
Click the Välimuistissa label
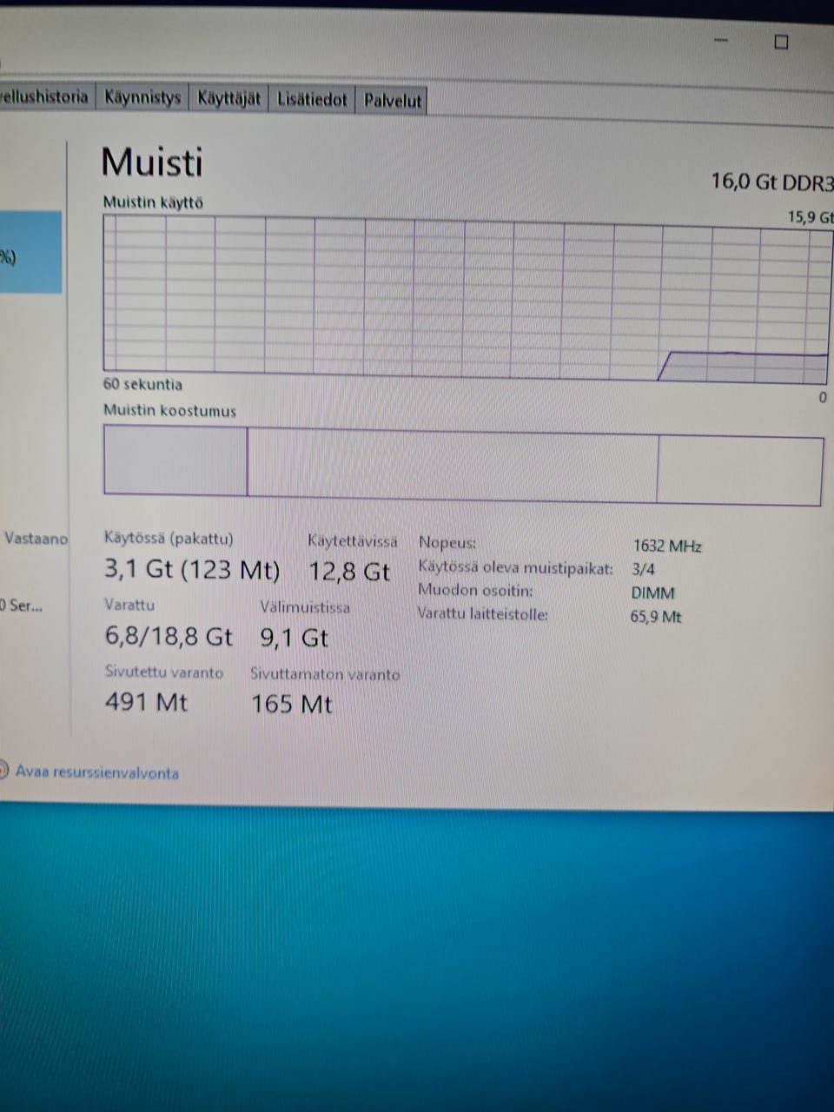pyautogui.click(x=305, y=606)
